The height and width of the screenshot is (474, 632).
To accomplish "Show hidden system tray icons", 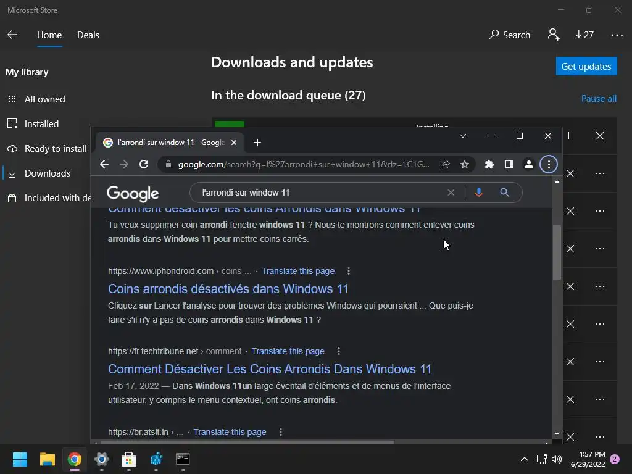I will [525, 459].
